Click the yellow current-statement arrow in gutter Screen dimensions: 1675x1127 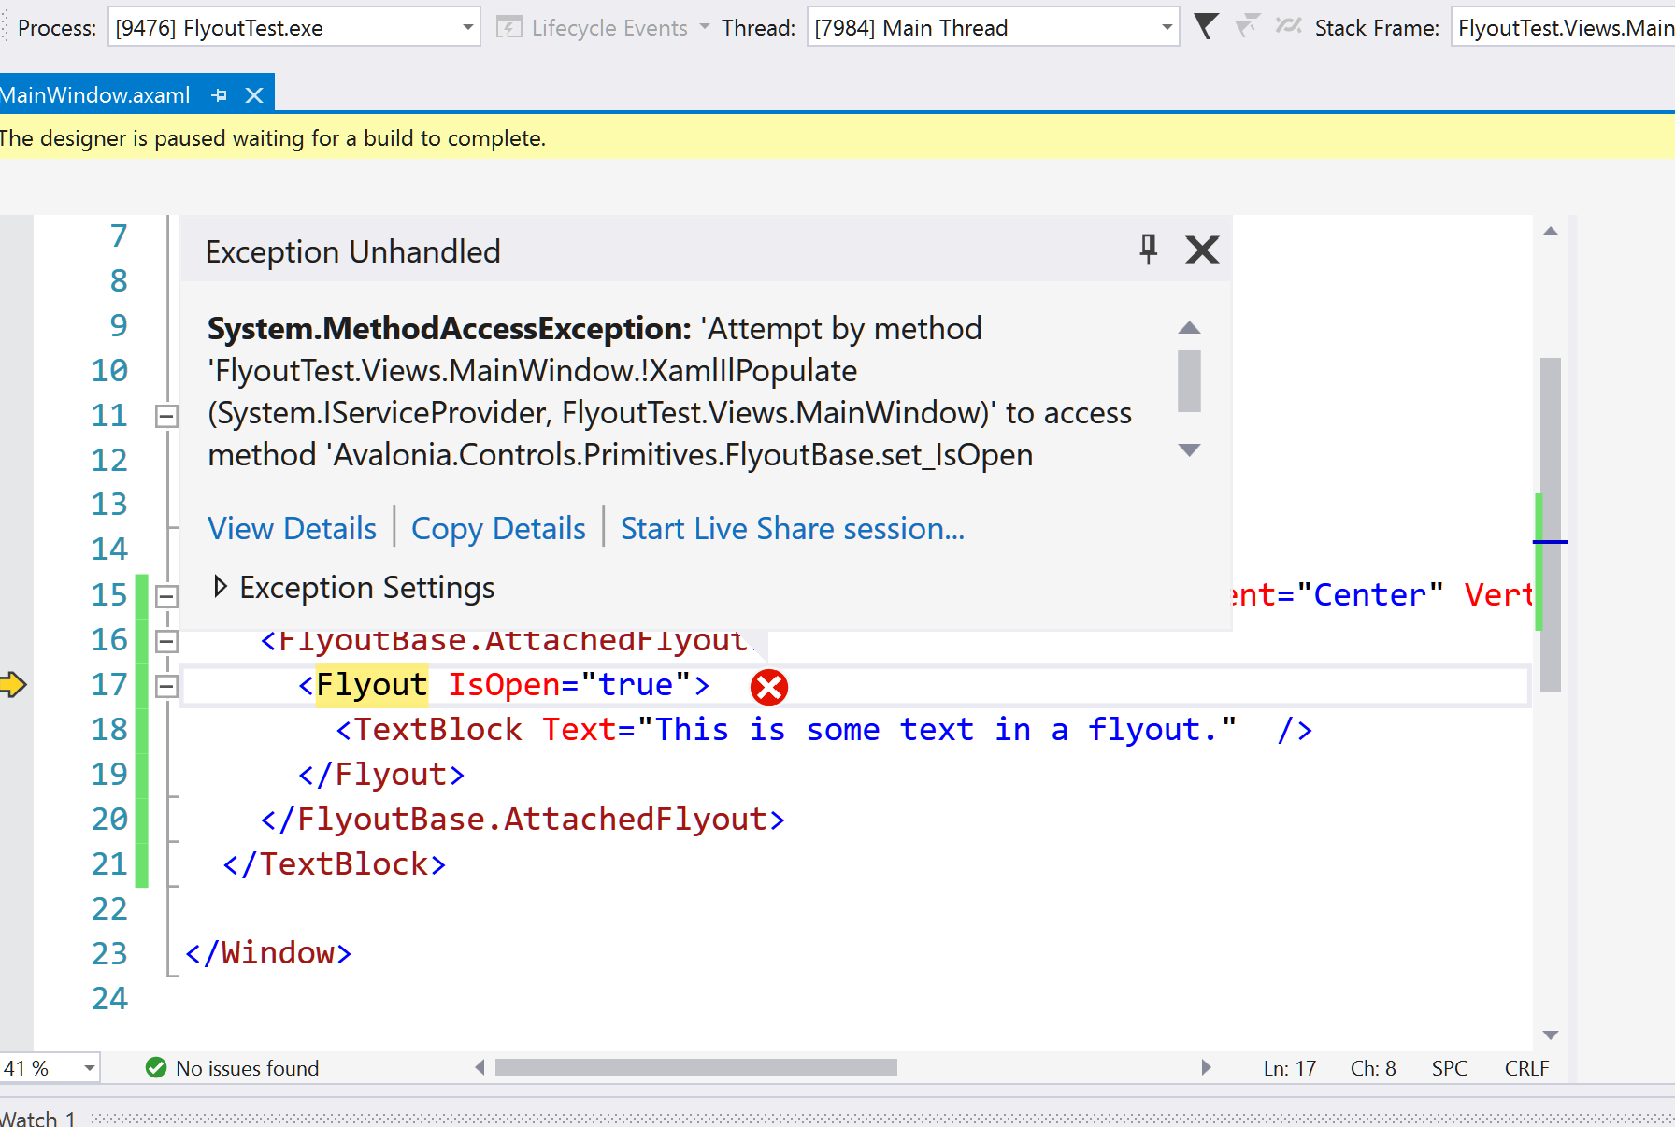[x=14, y=684]
